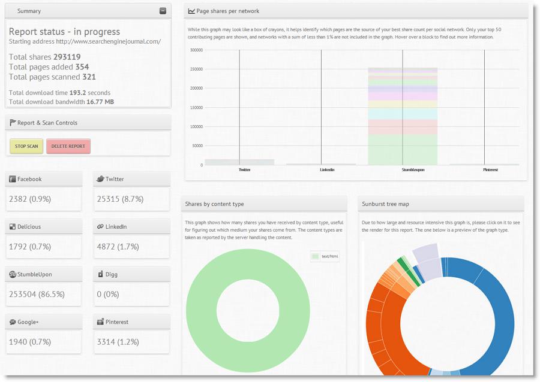
Task: Click the chart icon beside Page shares per network
Action: click(x=191, y=11)
